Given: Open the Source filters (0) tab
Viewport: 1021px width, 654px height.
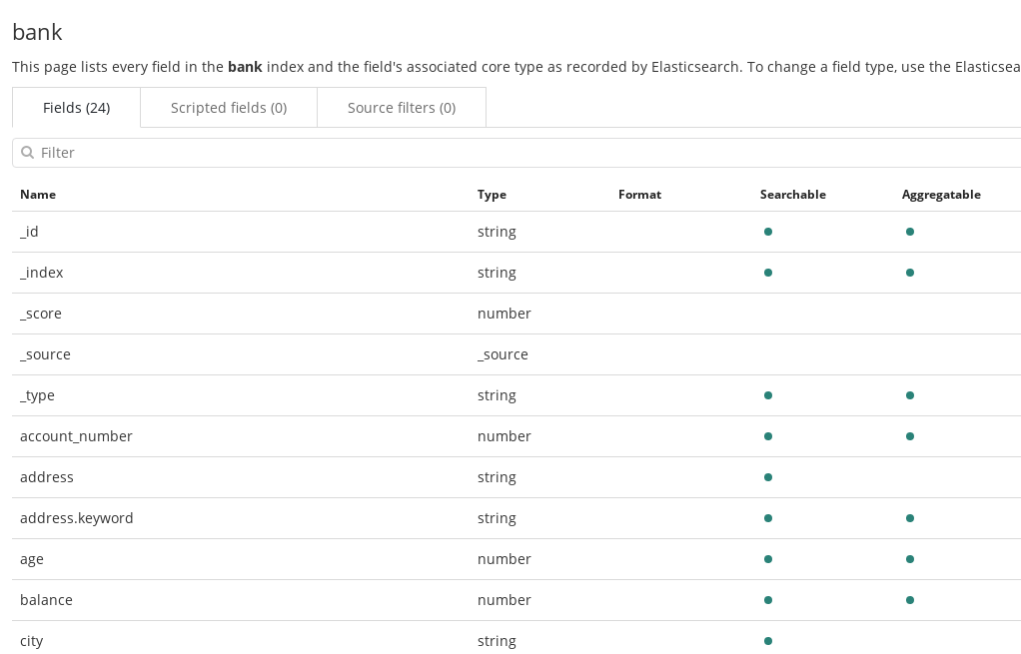Looking at the screenshot, I should pyautogui.click(x=402, y=108).
